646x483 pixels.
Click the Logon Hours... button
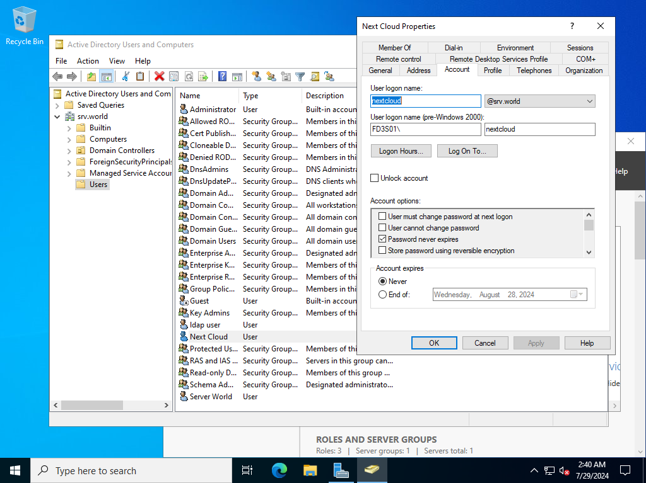(x=401, y=151)
